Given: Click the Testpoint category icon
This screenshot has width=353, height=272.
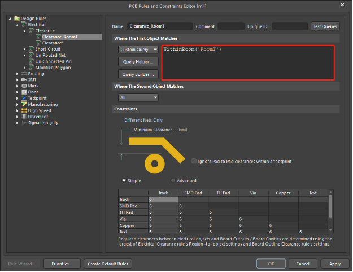Looking at the screenshot, I should pyautogui.click(x=24, y=98).
